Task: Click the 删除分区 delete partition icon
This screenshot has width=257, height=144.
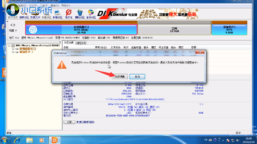Action: click(80, 14)
